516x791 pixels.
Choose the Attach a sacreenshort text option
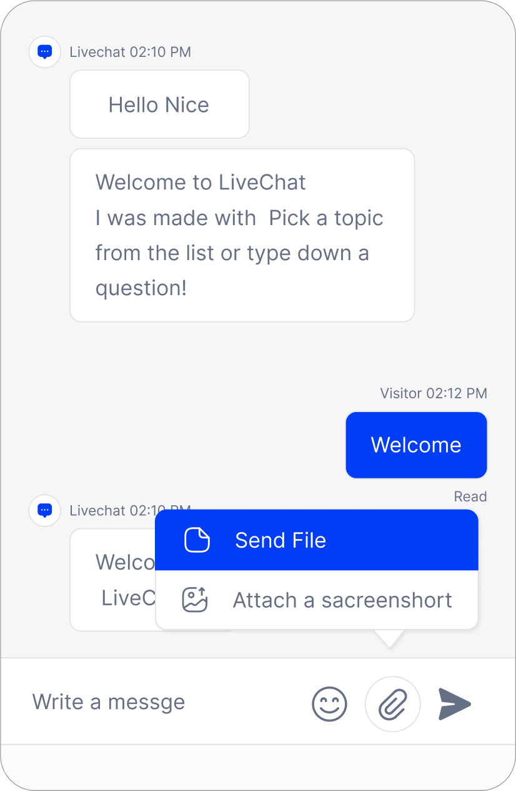[x=342, y=600]
